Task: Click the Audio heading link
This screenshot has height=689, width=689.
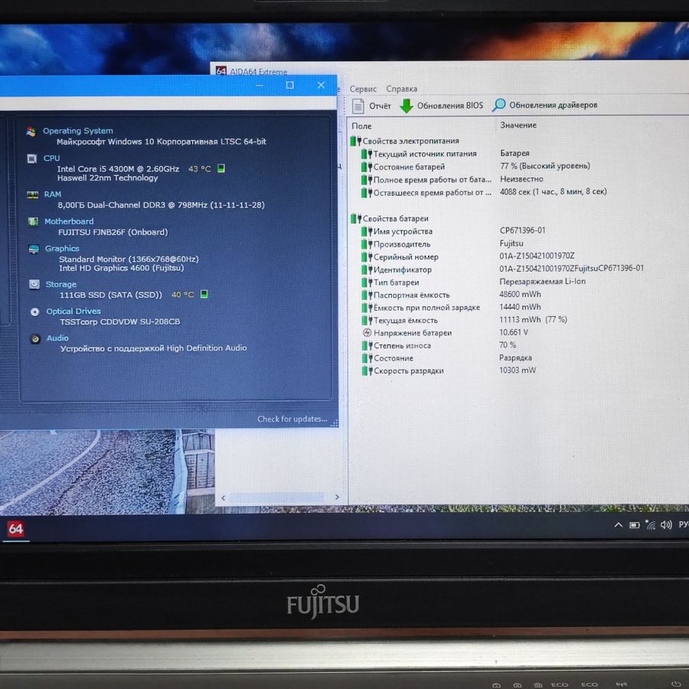Action: [x=57, y=338]
